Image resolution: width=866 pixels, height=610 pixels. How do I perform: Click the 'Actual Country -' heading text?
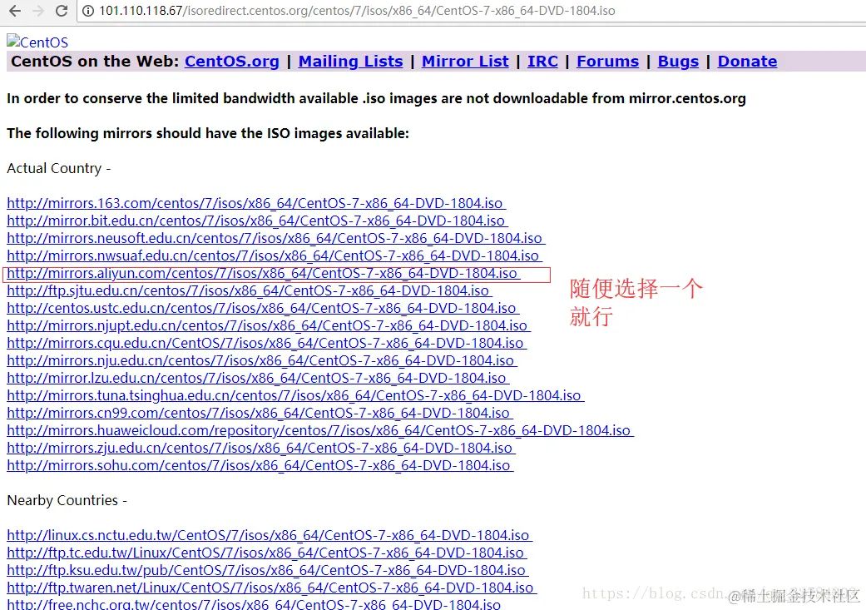click(x=58, y=169)
